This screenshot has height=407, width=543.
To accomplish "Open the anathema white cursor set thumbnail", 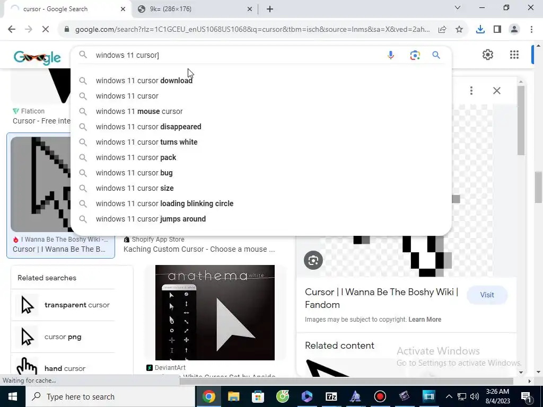I will pyautogui.click(x=215, y=313).
